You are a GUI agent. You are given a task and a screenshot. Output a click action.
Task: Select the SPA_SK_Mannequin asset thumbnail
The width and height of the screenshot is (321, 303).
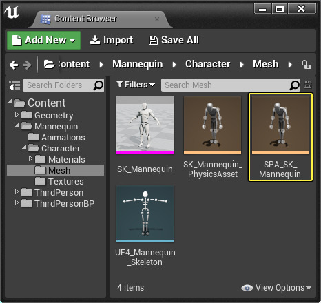point(280,125)
